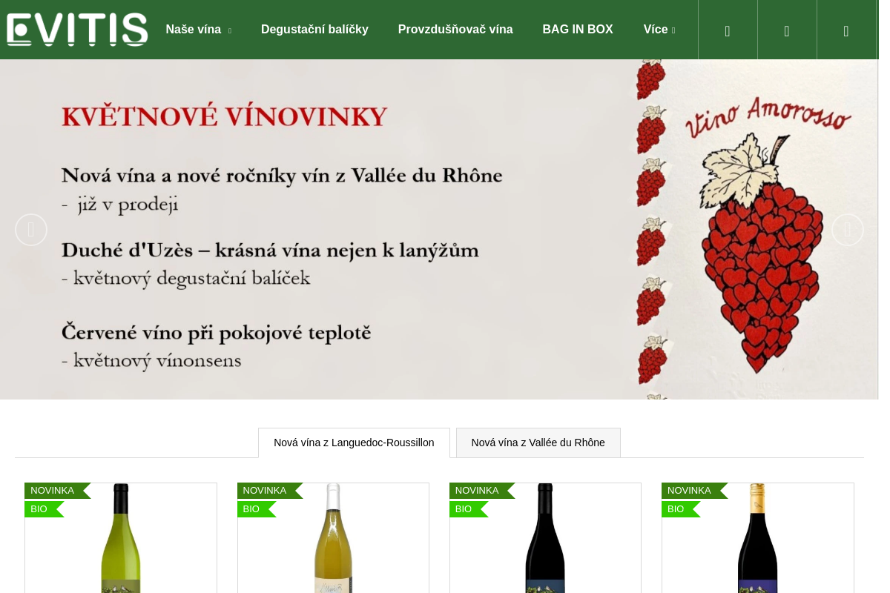Click the last header icon box

click(846, 30)
